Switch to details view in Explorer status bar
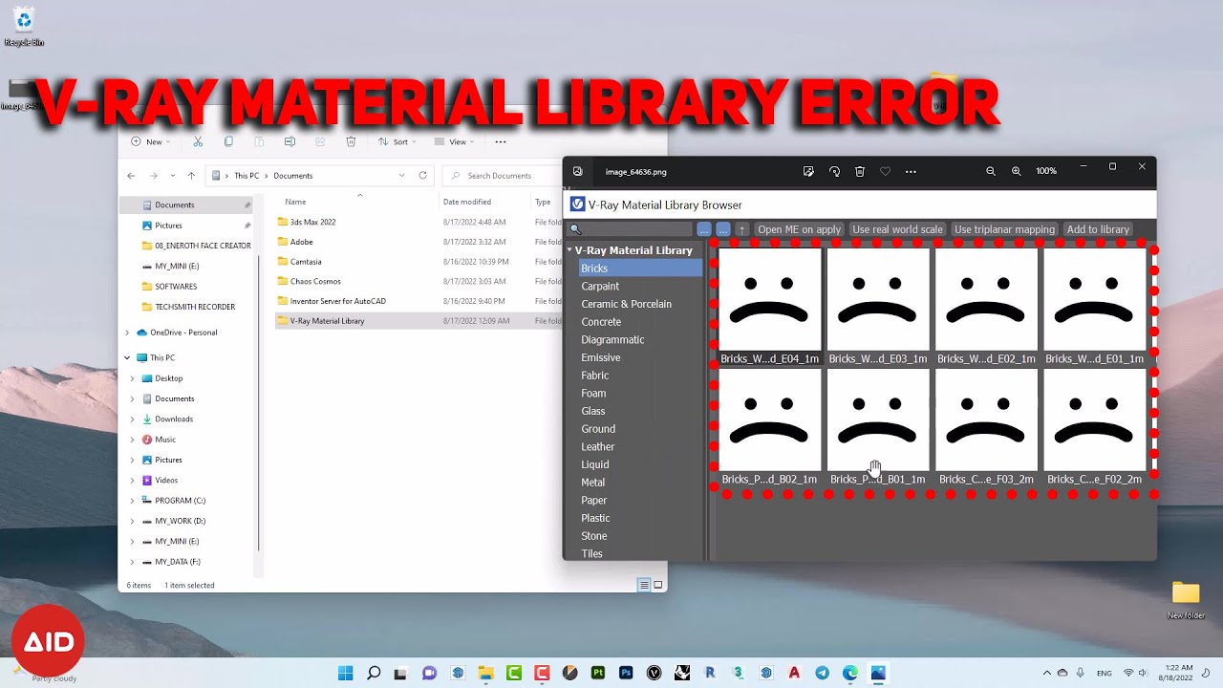This screenshot has width=1223, height=688. 644,585
